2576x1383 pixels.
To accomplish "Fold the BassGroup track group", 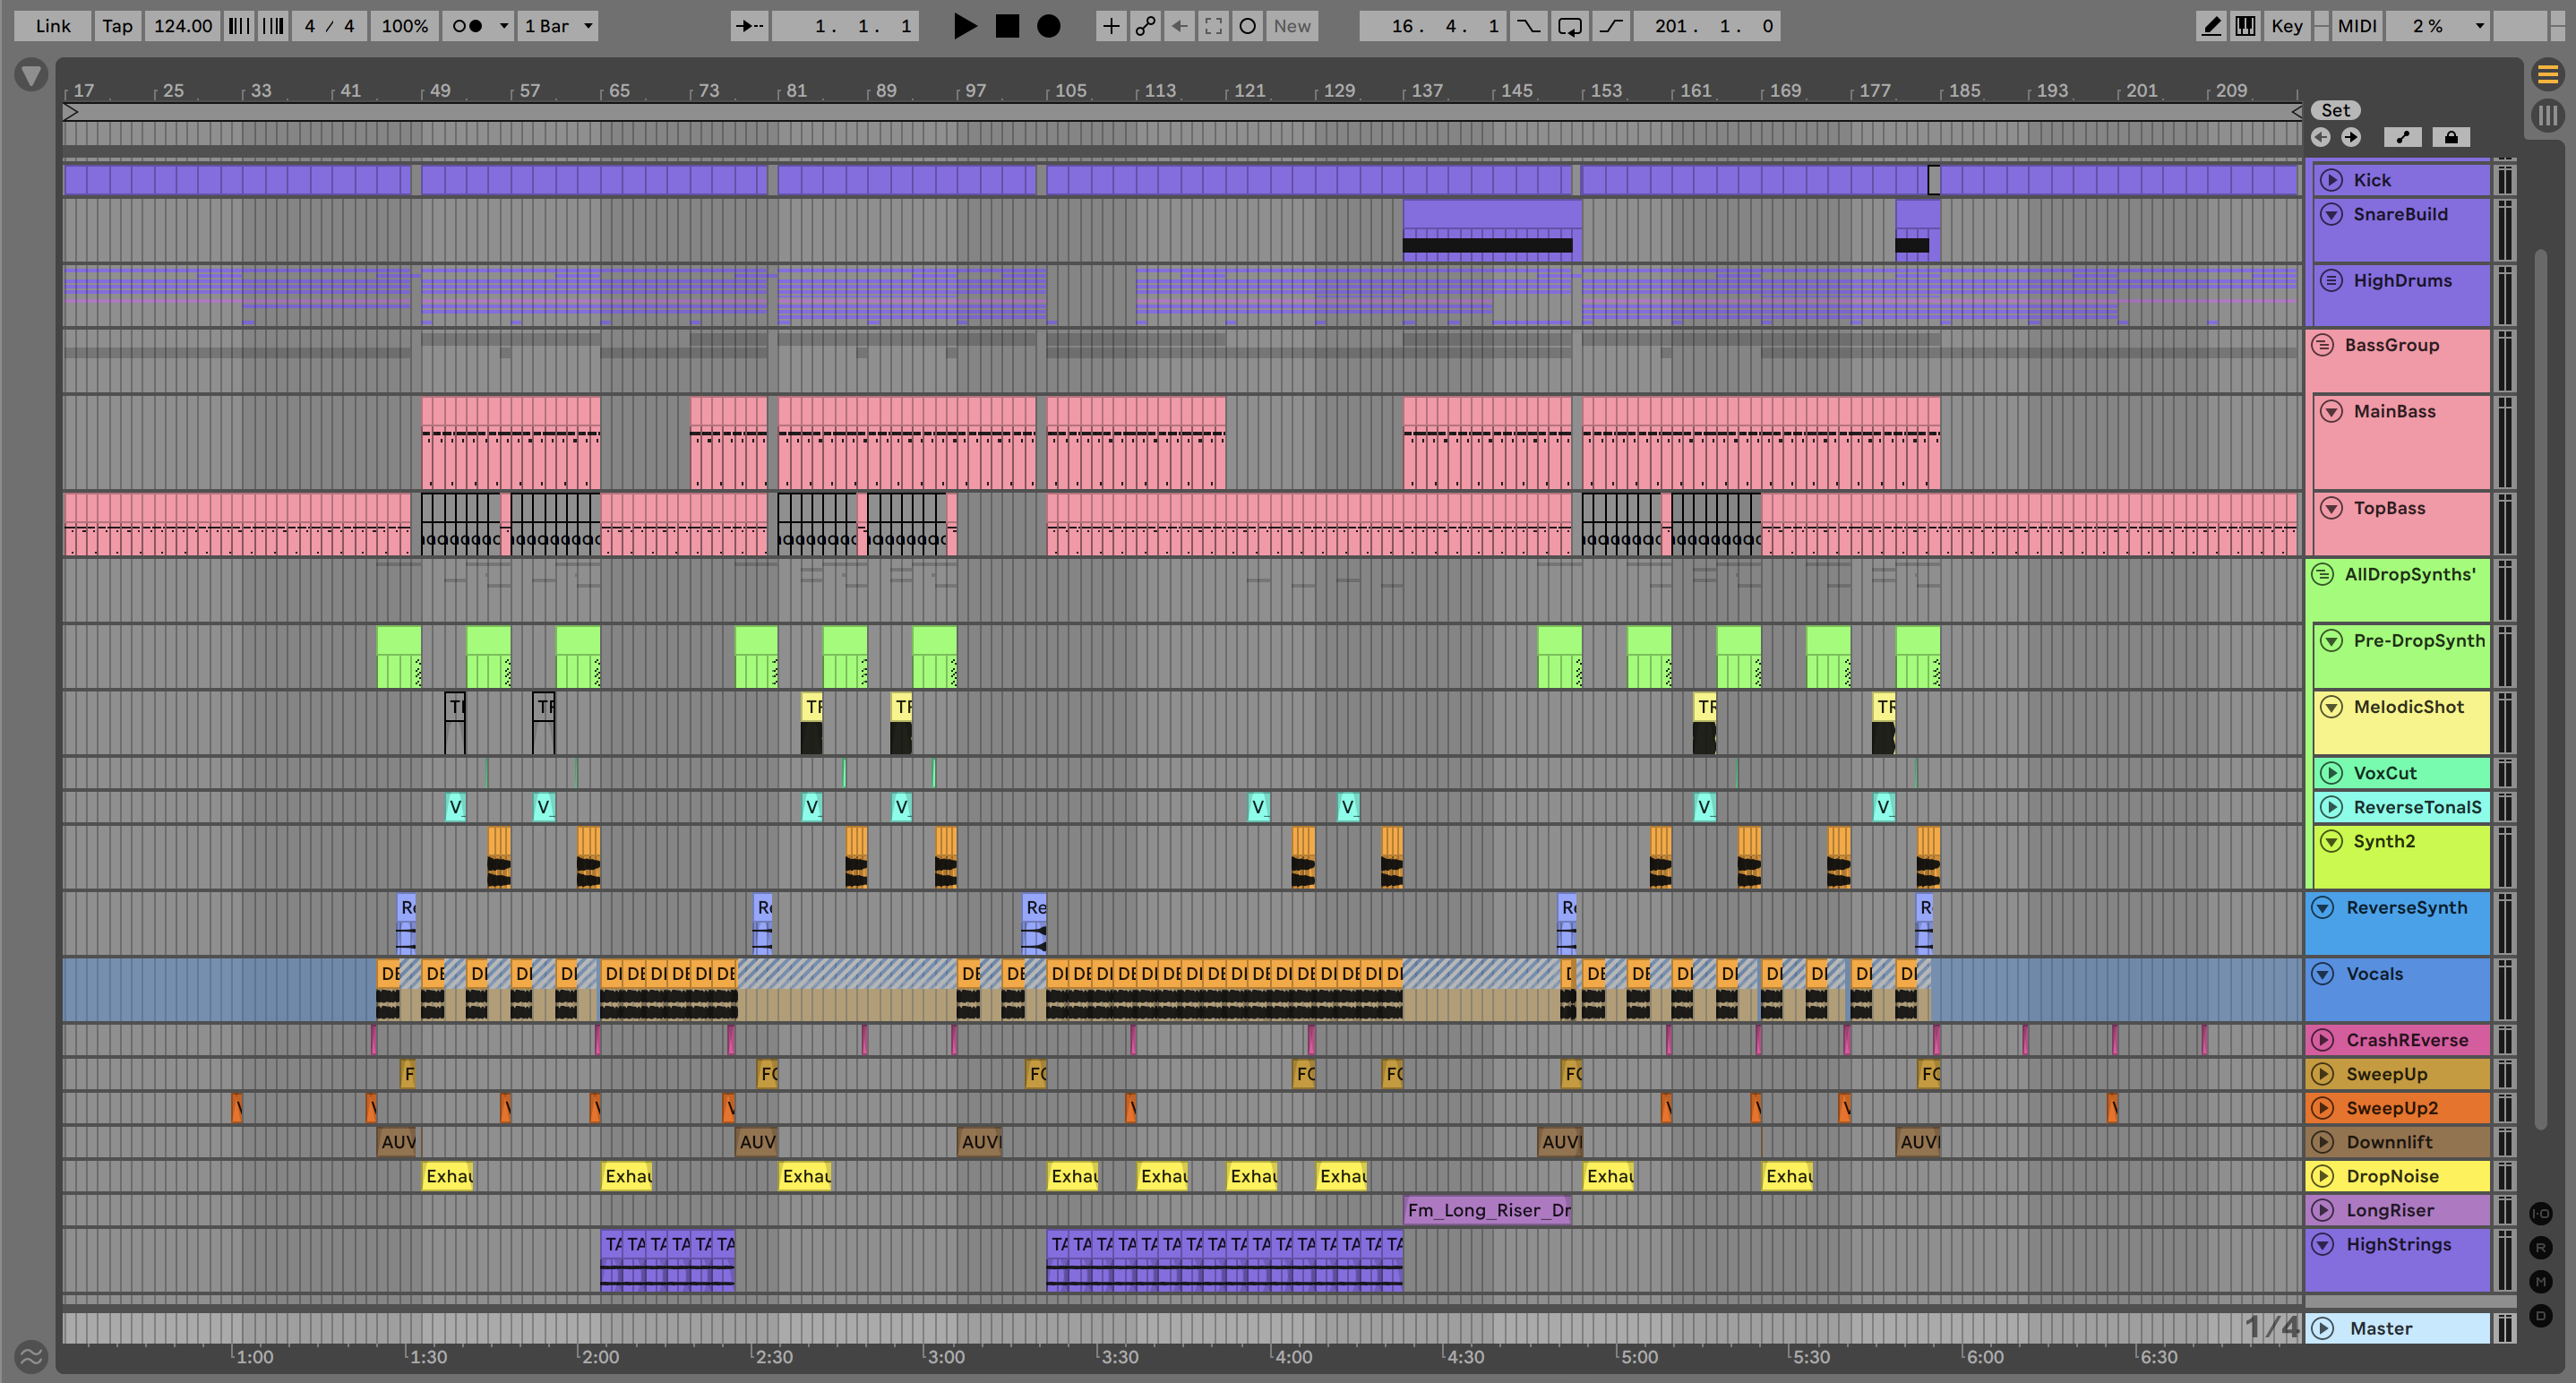I will pos(2323,345).
